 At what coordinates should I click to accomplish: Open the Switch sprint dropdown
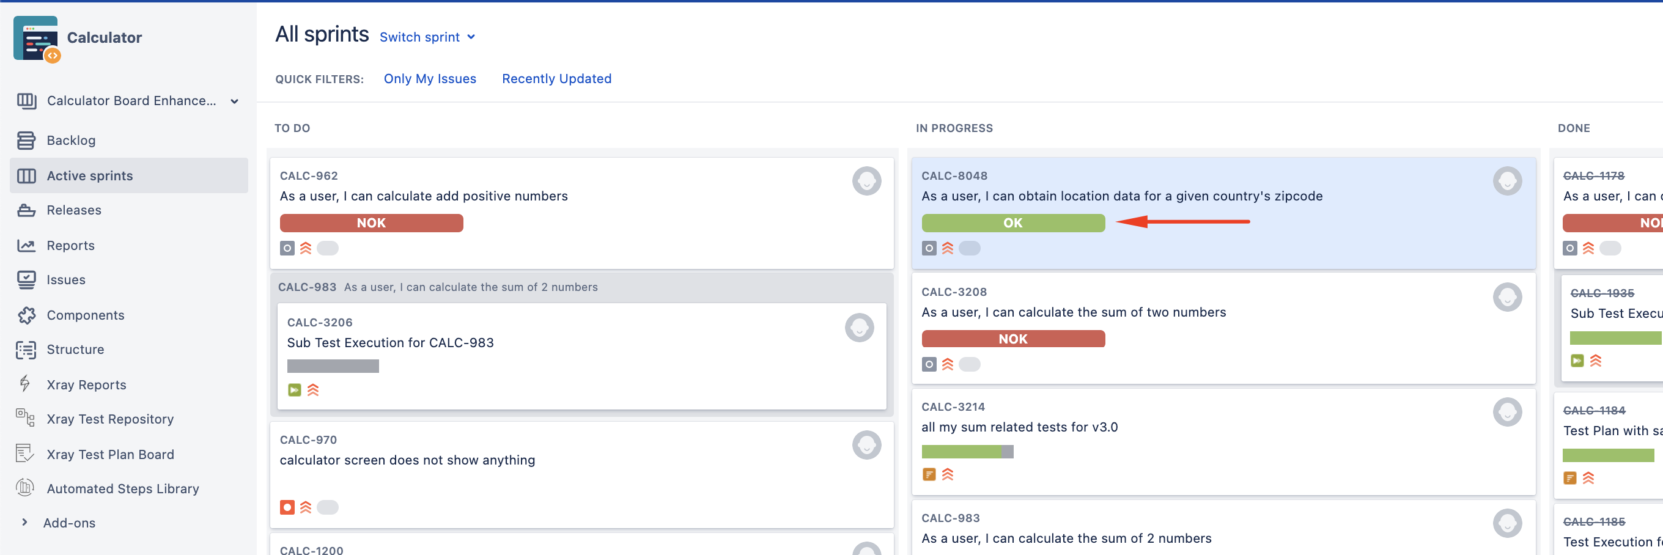point(427,37)
